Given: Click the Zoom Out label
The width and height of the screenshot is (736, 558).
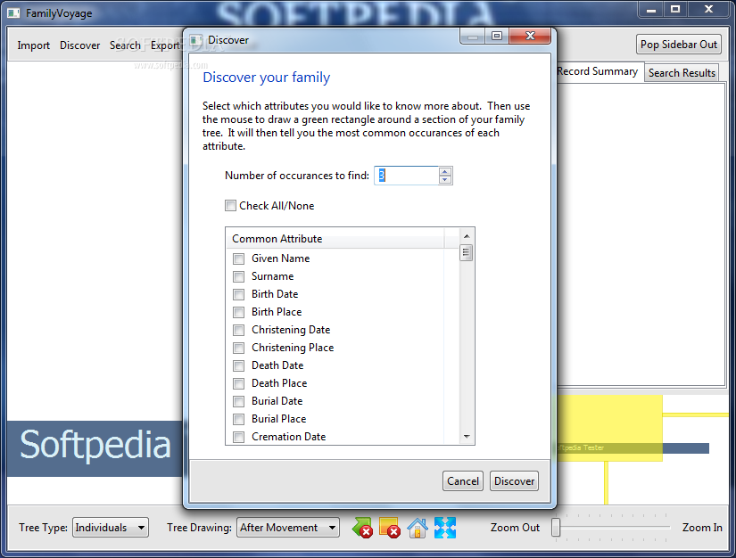Looking at the screenshot, I should pos(515,528).
